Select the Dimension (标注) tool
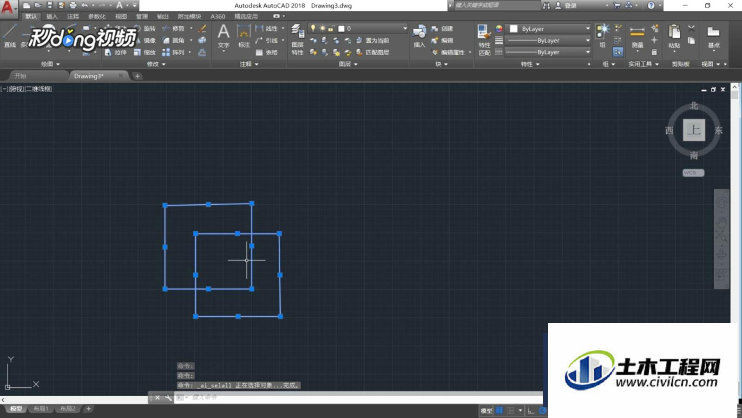Image resolution: width=742 pixels, height=418 pixels. tap(244, 36)
